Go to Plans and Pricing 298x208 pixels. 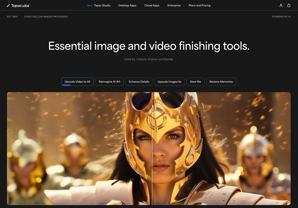[x=199, y=5]
